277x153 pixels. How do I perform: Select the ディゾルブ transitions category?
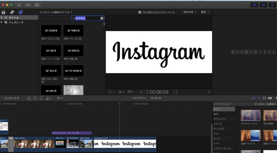[x=224, y=129]
